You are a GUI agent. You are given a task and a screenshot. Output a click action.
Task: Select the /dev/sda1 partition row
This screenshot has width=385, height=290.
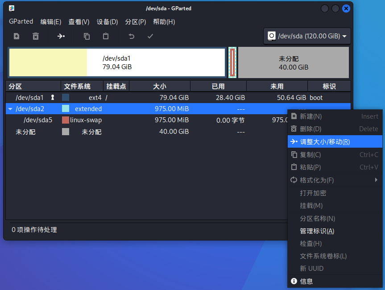tap(178, 98)
